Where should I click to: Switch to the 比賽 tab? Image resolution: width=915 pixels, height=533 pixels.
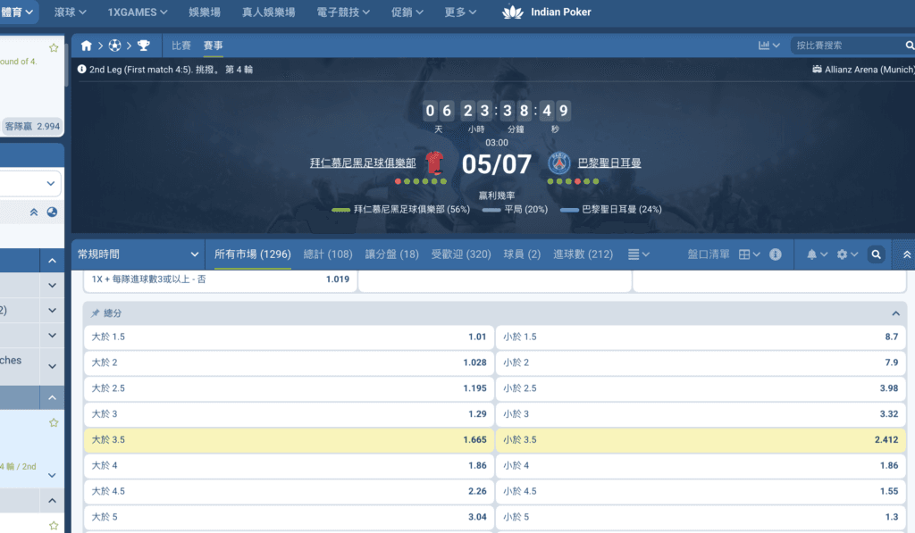click(180, 46)
